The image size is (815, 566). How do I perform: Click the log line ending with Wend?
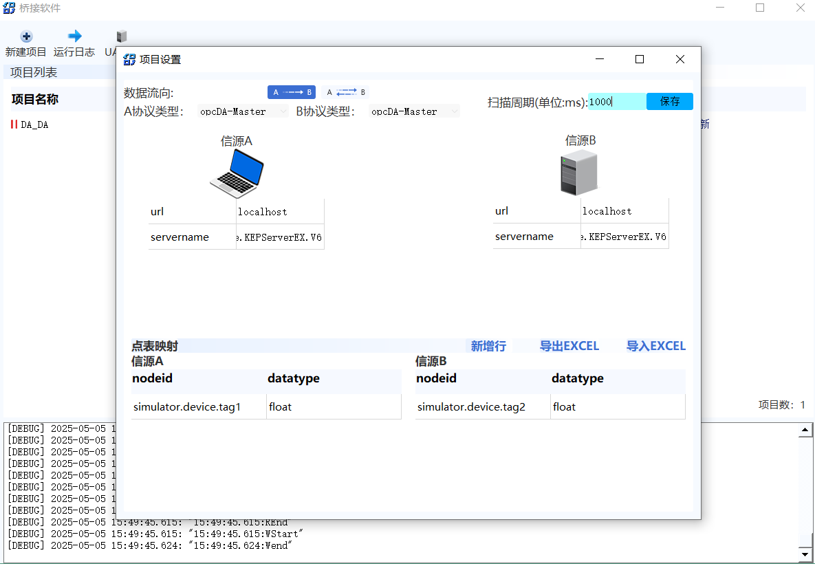(150, 545)
